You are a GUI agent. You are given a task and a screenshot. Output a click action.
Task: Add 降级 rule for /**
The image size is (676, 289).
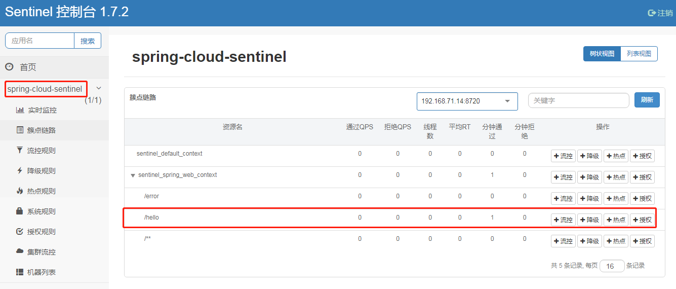click(589, 241)
